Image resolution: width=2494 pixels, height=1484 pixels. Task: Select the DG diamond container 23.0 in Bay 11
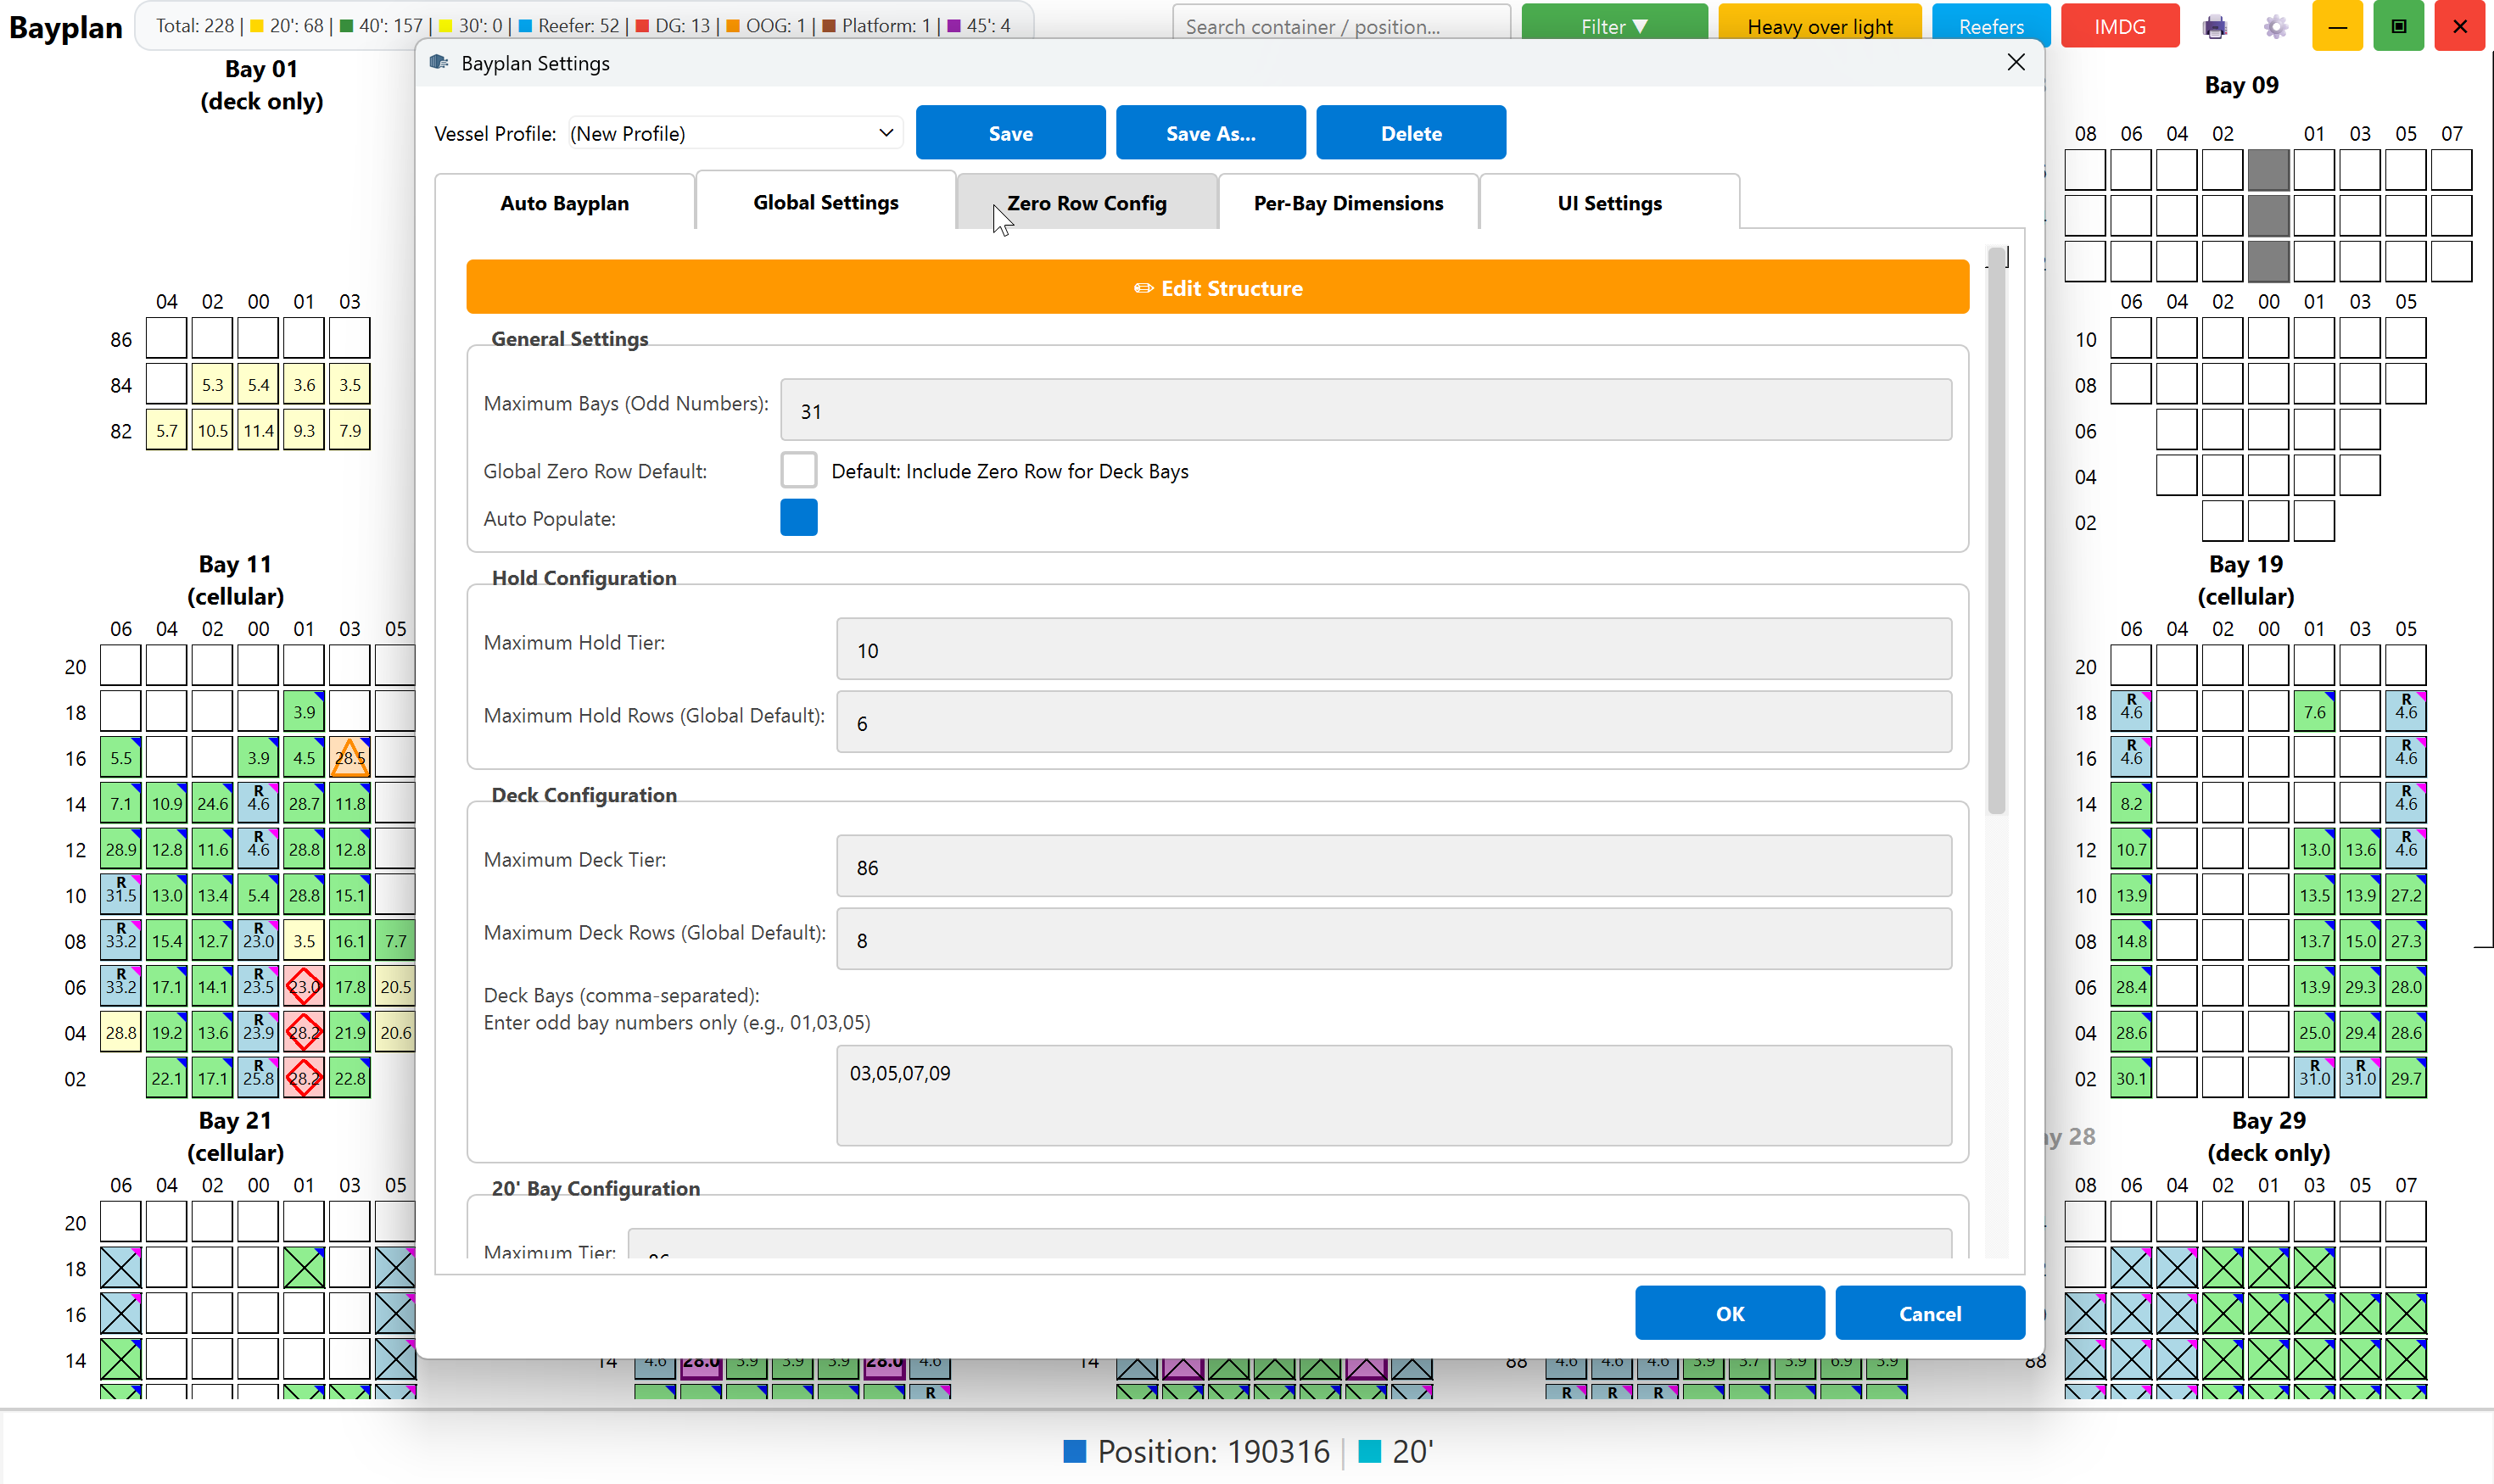tap(305, 987)
